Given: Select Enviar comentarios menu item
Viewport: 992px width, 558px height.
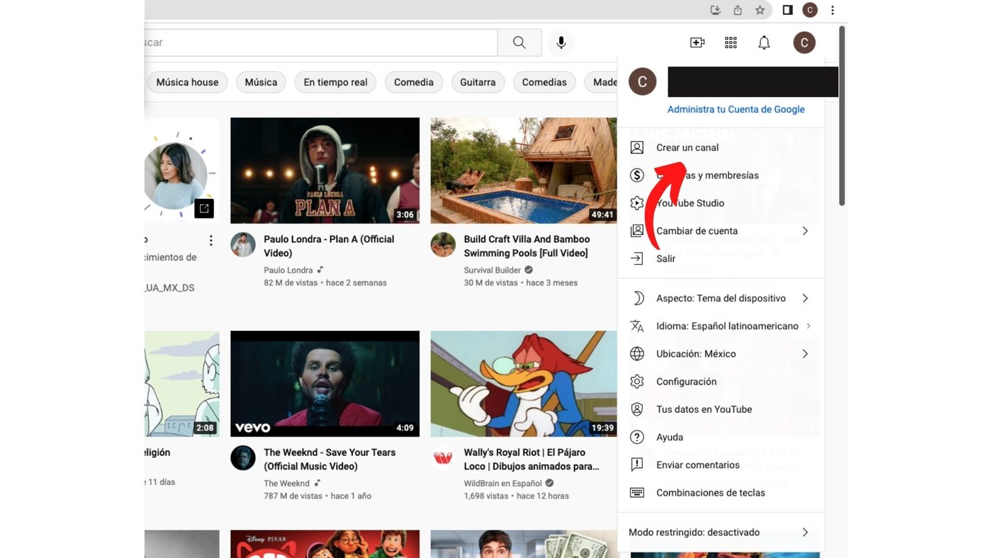Looking at the screenshot, I should pos(721,465).
